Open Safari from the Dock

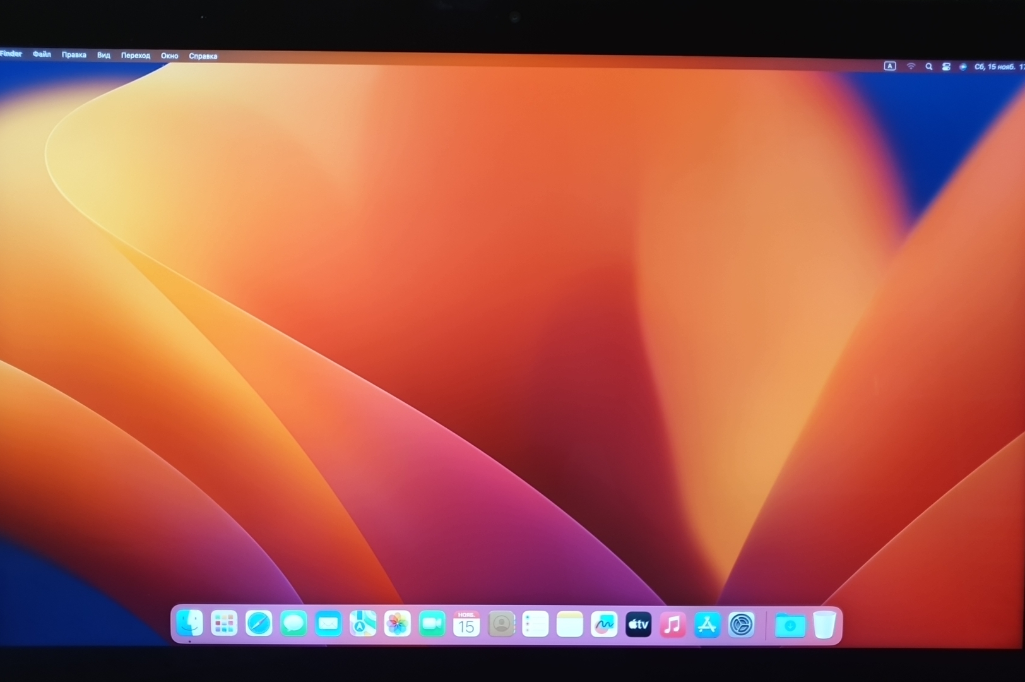click(259, 624)
